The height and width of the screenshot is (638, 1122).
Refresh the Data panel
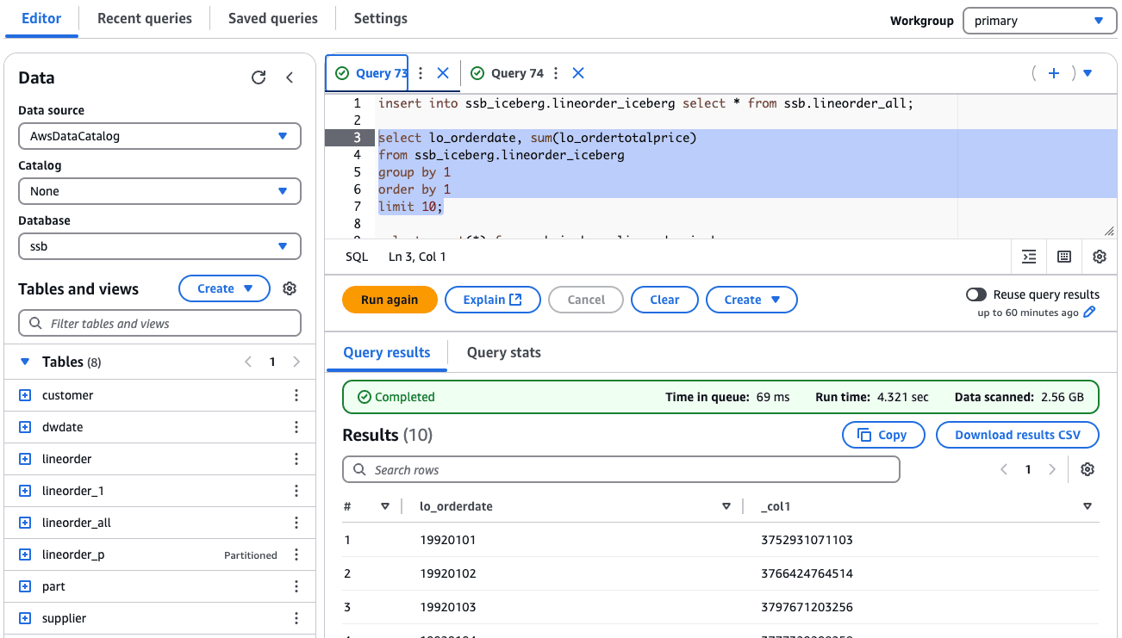[259, 77]
